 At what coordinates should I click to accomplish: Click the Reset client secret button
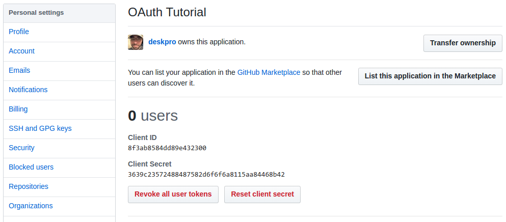pos(262,195)
